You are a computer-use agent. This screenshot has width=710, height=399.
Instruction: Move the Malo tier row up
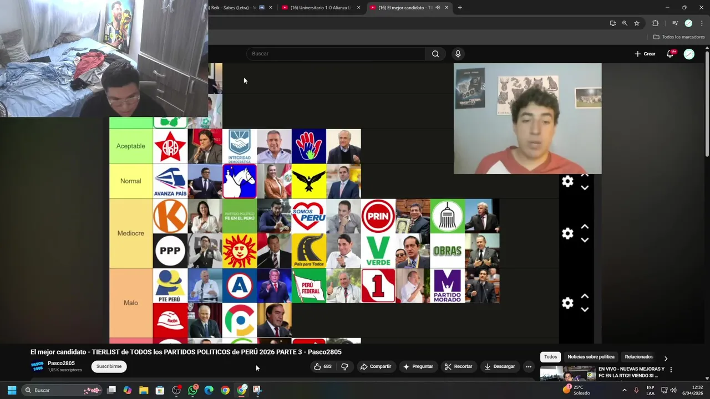point(585,296)
